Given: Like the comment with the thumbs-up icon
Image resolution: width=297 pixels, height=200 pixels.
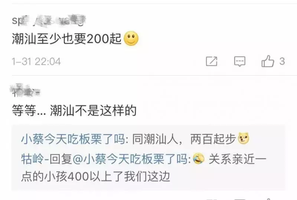Looking at the screenshot, I should pyautogui.click(x=267, y=61).
